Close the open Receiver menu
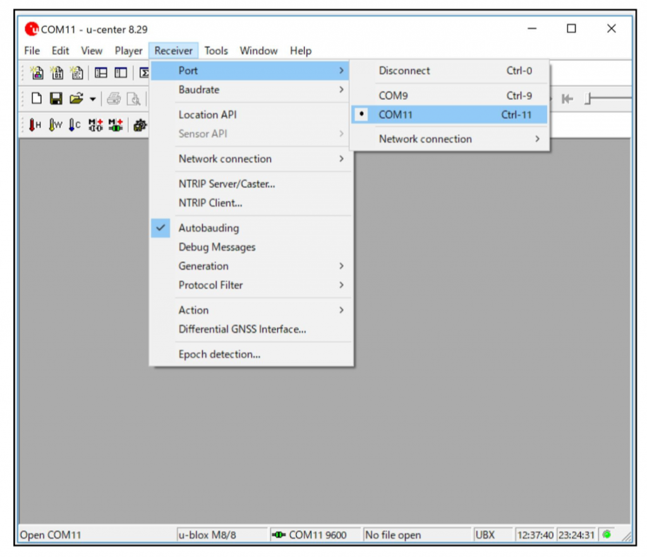 pos(174,51)
